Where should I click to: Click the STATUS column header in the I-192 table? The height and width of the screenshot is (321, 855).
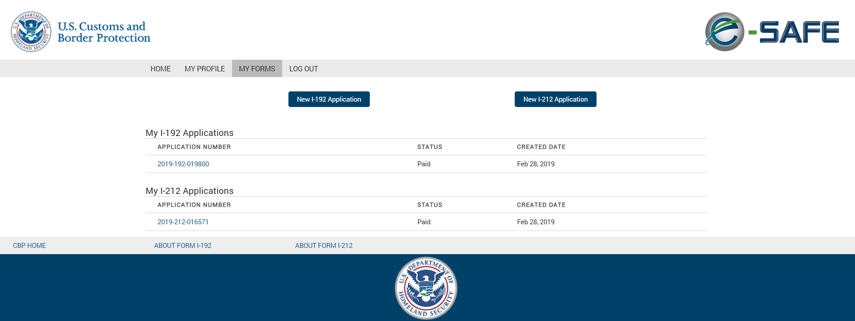(x=430, y=147)
